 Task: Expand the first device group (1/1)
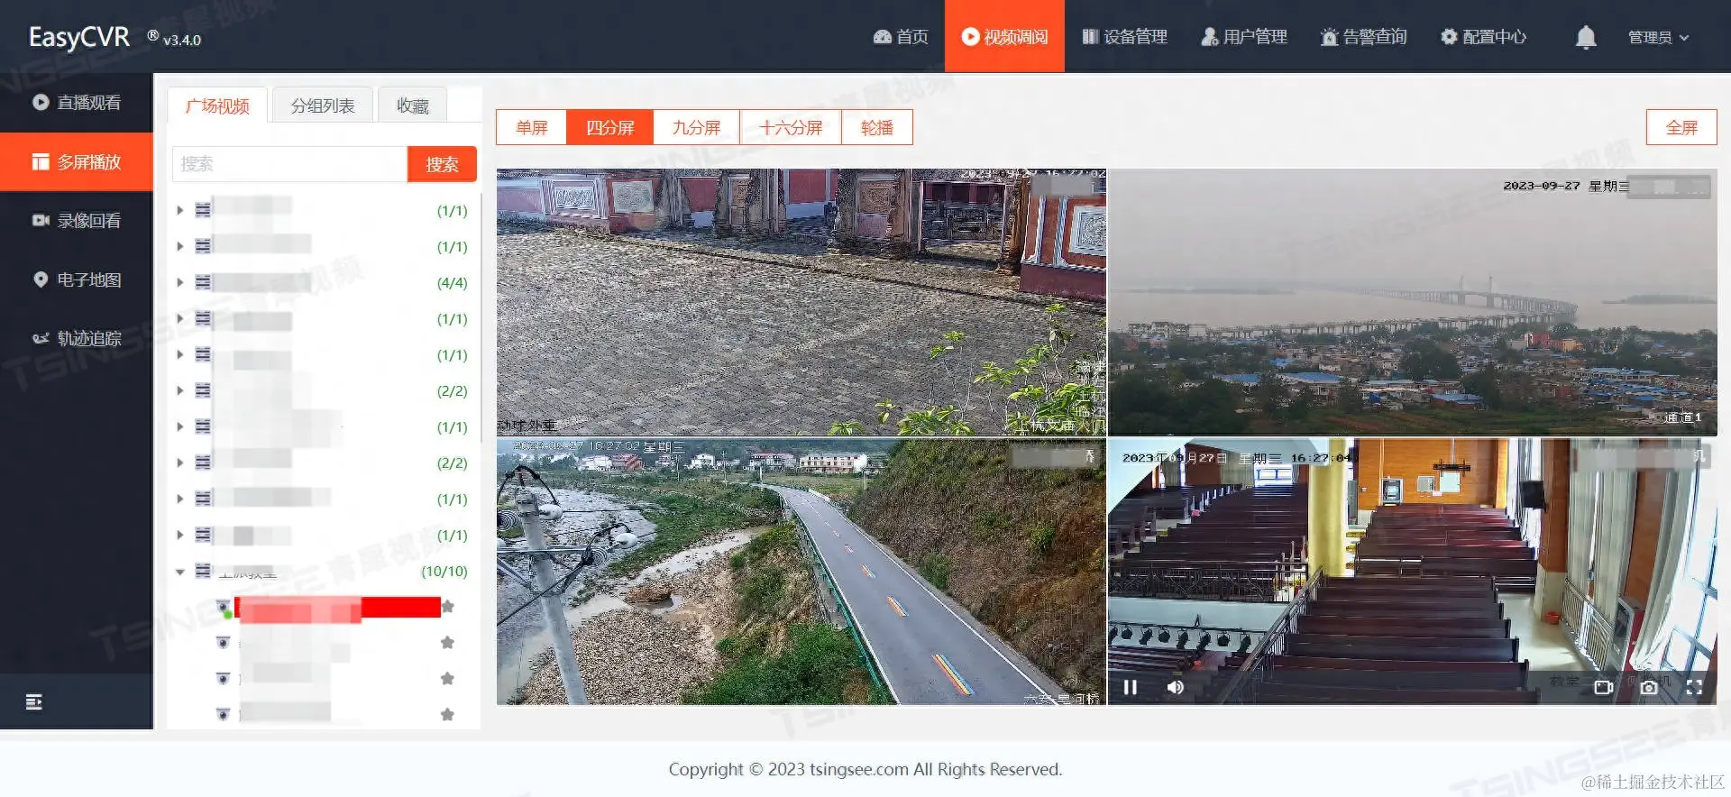coord(179,211)
